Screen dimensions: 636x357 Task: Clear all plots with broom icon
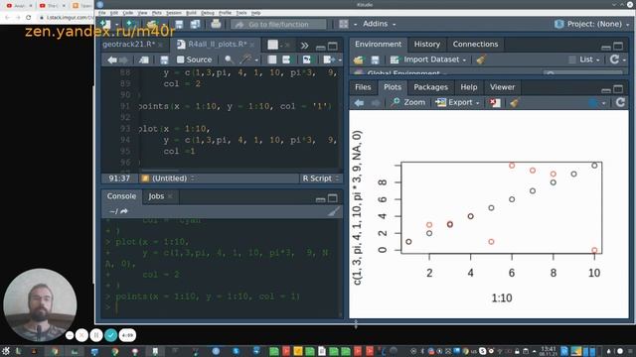point(515,103)
